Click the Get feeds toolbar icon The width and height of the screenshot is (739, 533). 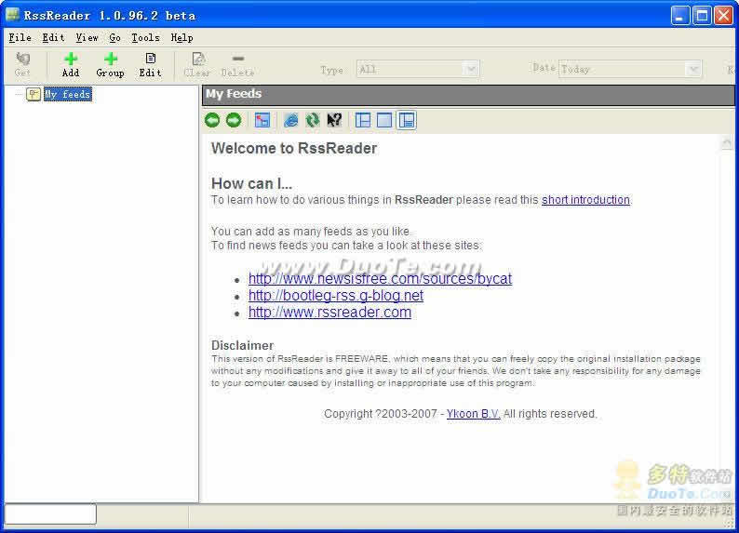click(x=22, y=64)
